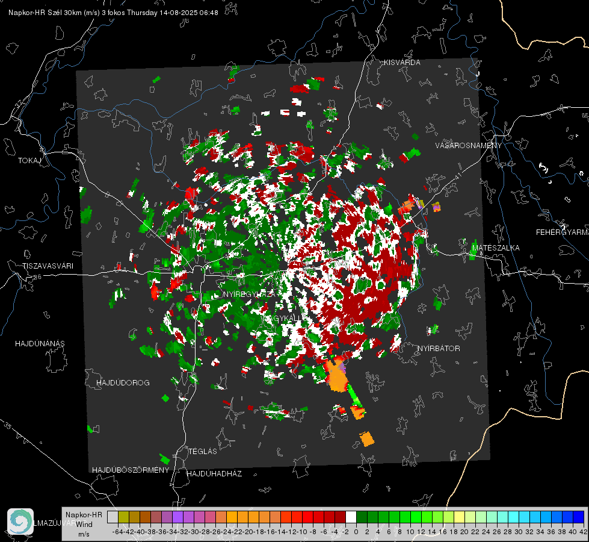
Task: Click the '0' legend value
Action: click(356, 532)
